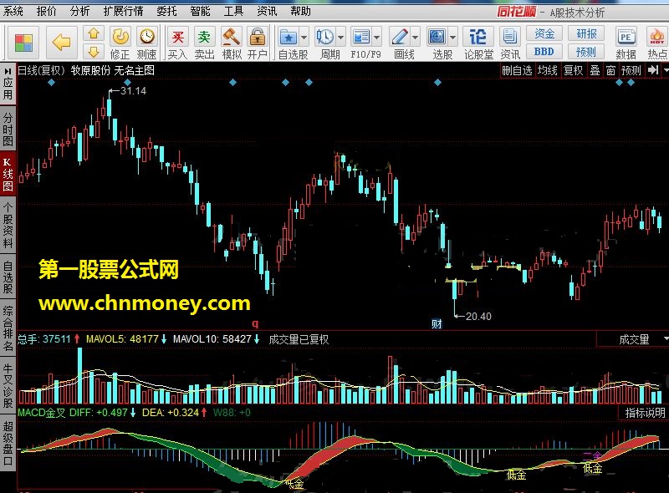Click the 预测 button in toolbar
The width and height of the screenshot is (669, 493).
point(586,52)
